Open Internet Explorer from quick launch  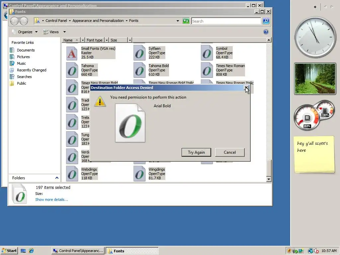point(31,251)
